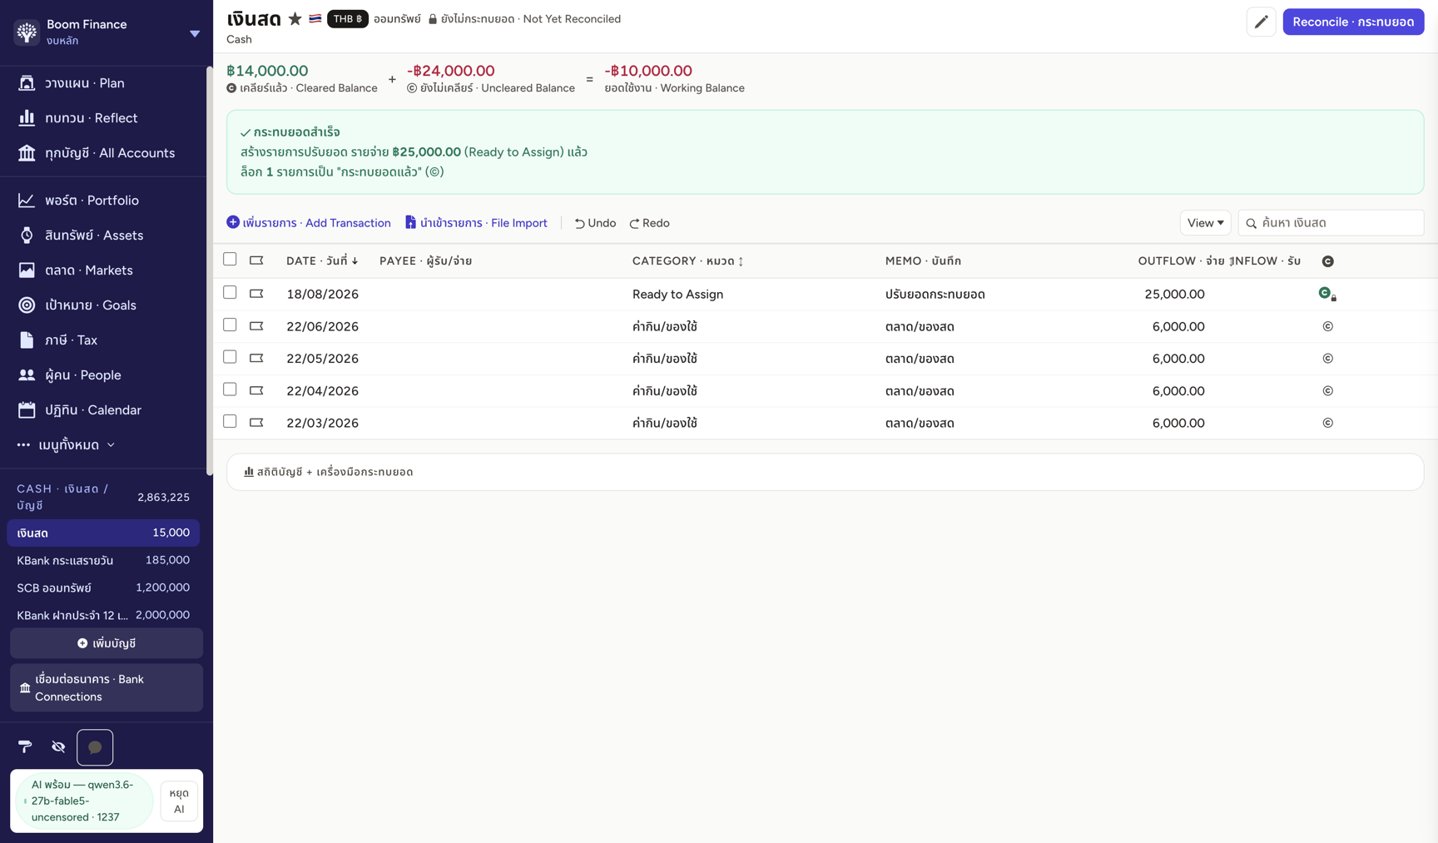
Task: Select the KBank ฝากประจำ 12 account
Action: point(103,615)
